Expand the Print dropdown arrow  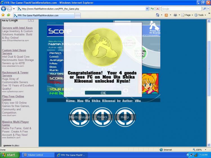pos(179,15)
